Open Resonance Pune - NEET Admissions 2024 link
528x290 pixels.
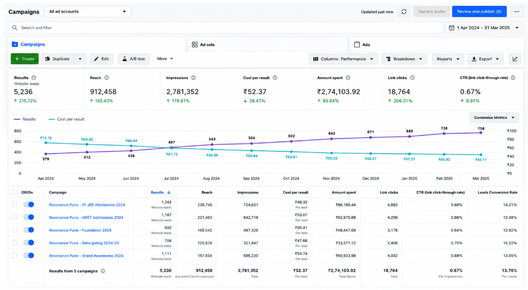point(86,217)
